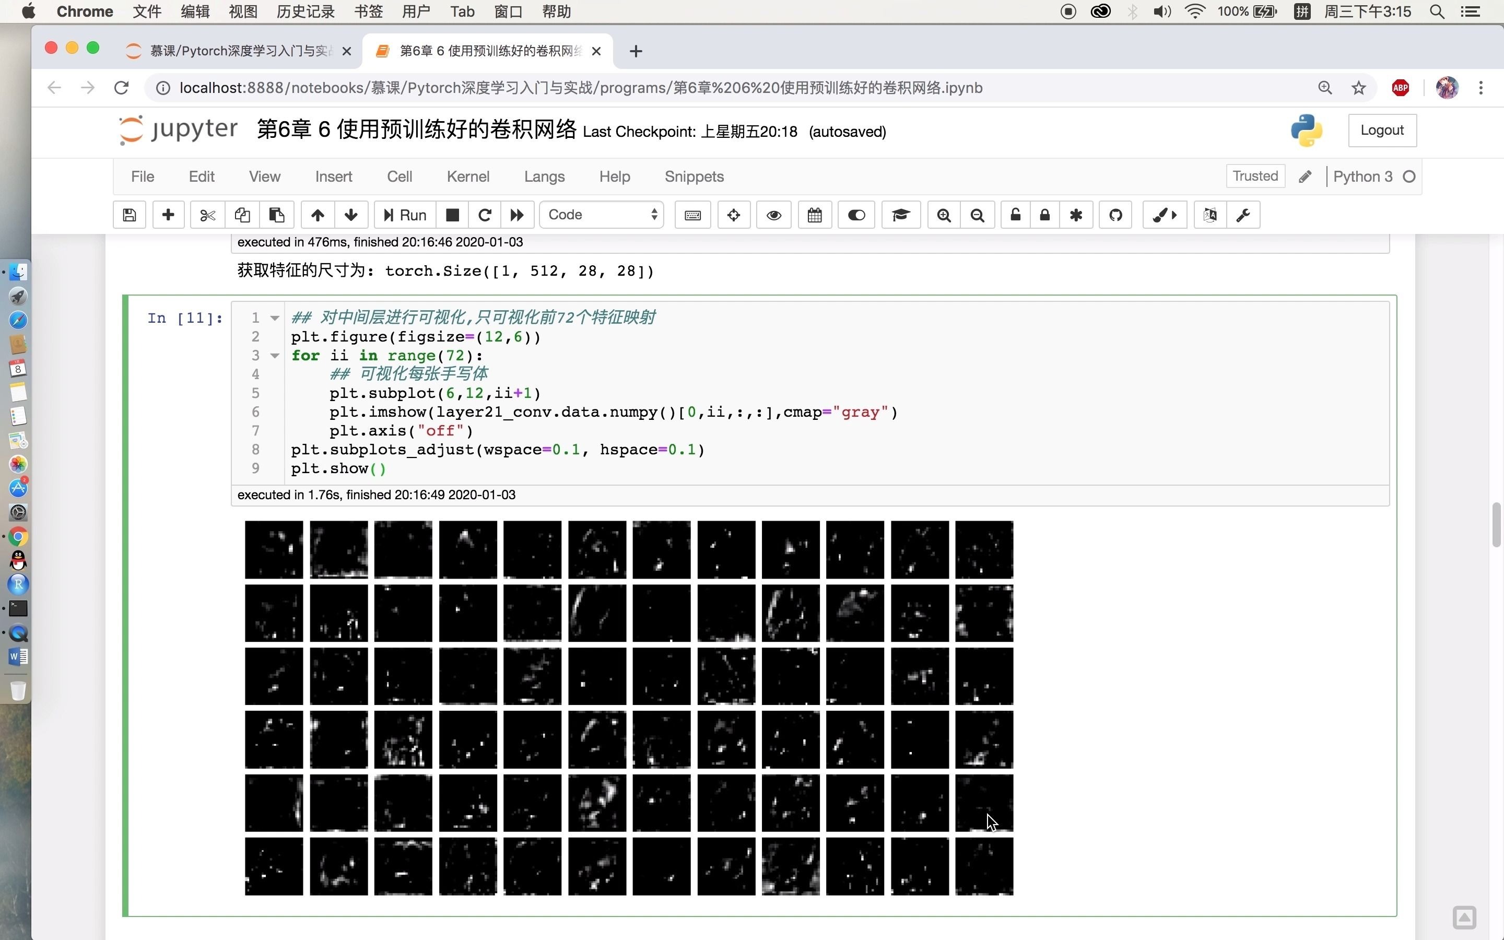The image size is (1504, 940).
Task: Restart the kernel with the circular arrow
Action: tap(485, 215)
